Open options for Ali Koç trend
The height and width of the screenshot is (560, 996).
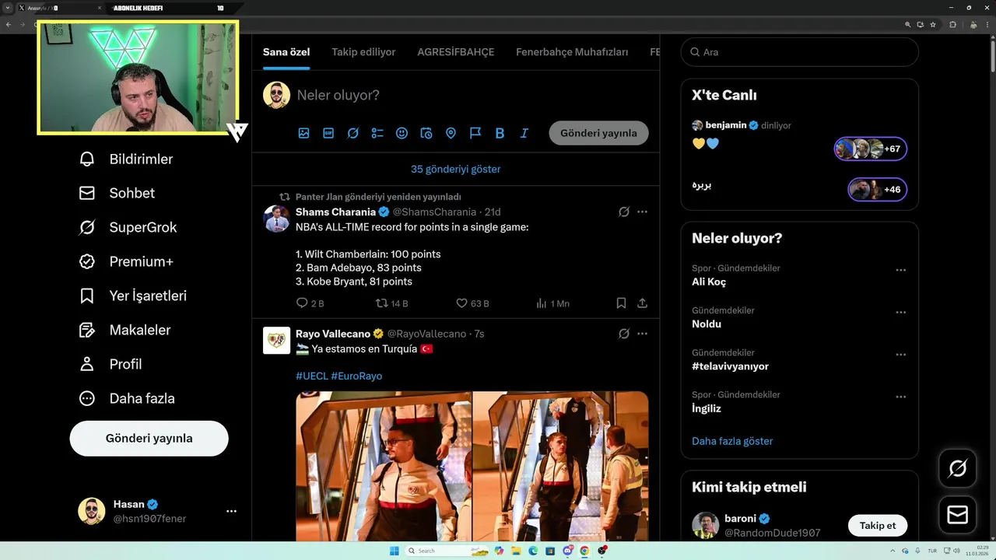tap(900, 270)
